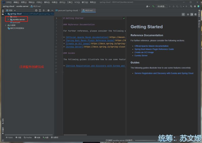Screen dimensions: 202x143
Task: Open the VCS menu
Action: [x=77, y=2]
